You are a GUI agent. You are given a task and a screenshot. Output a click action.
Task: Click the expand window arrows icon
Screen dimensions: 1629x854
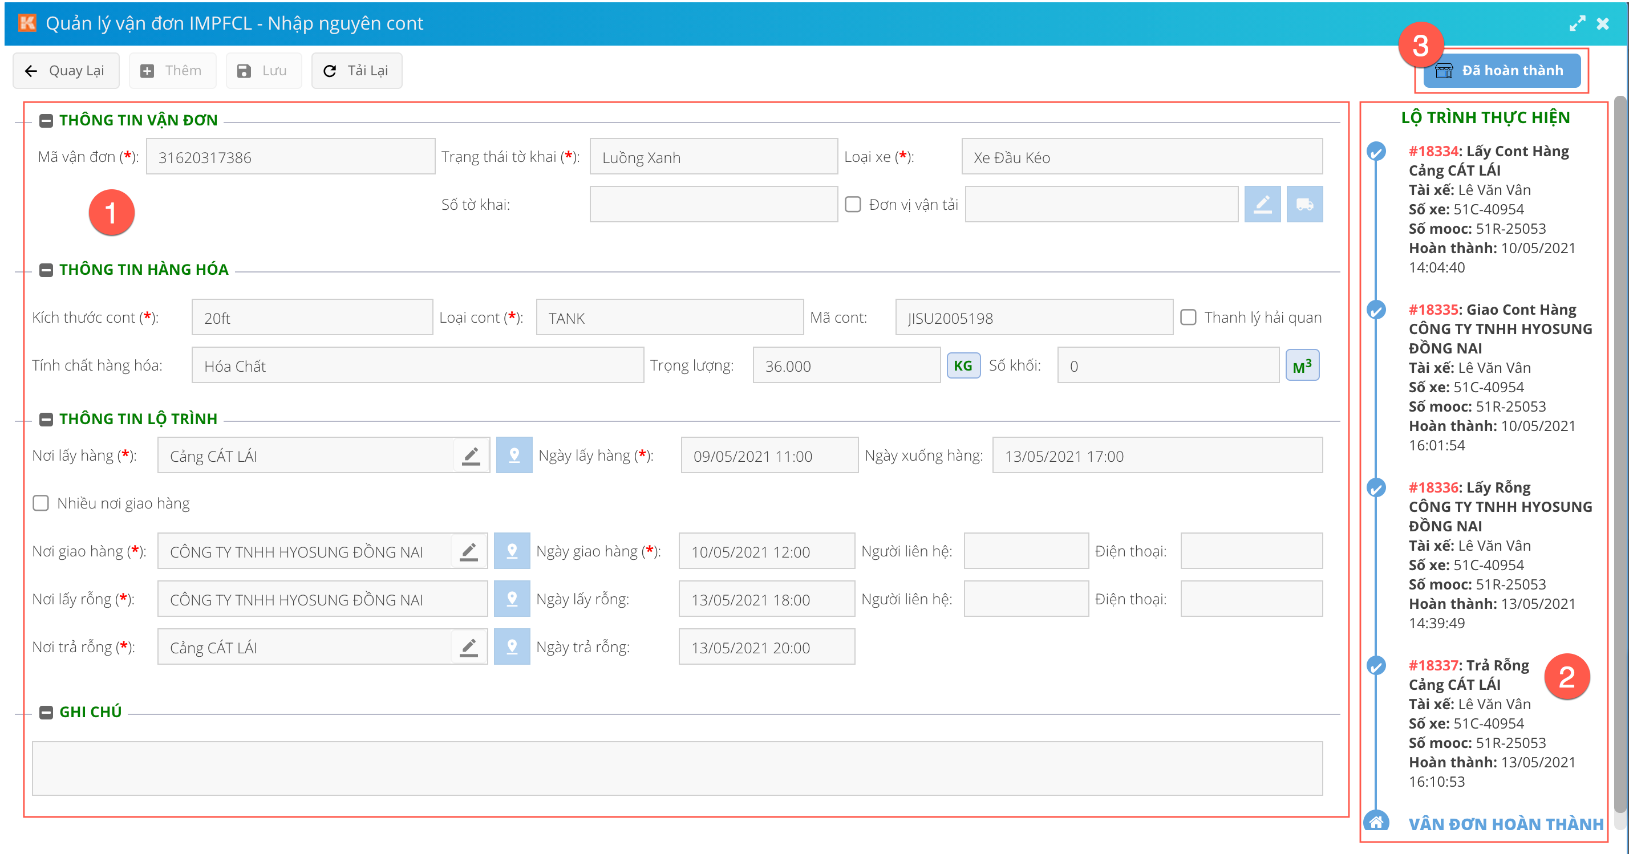pos(1577,23)
